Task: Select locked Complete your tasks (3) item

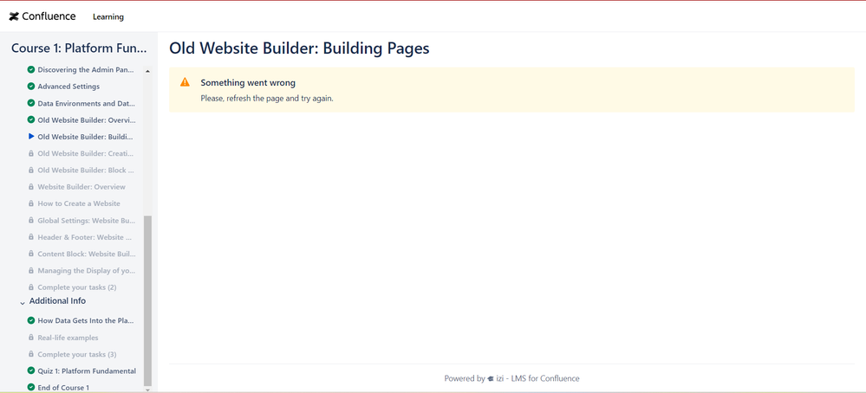Action: point(77,354)
